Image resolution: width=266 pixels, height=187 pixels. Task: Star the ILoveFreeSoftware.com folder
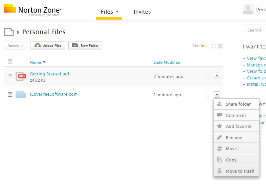(x=207, y=95)
